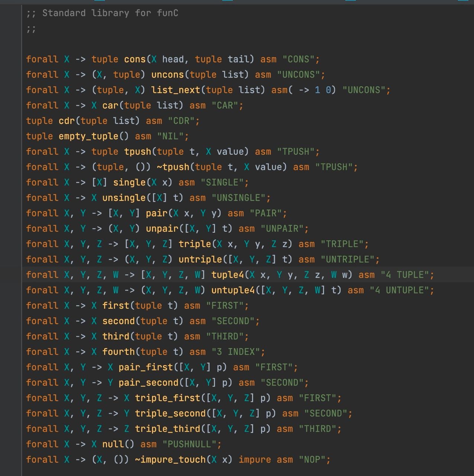
Task: Click the "4 TUPLE" asm string
Action: point(405,275)
